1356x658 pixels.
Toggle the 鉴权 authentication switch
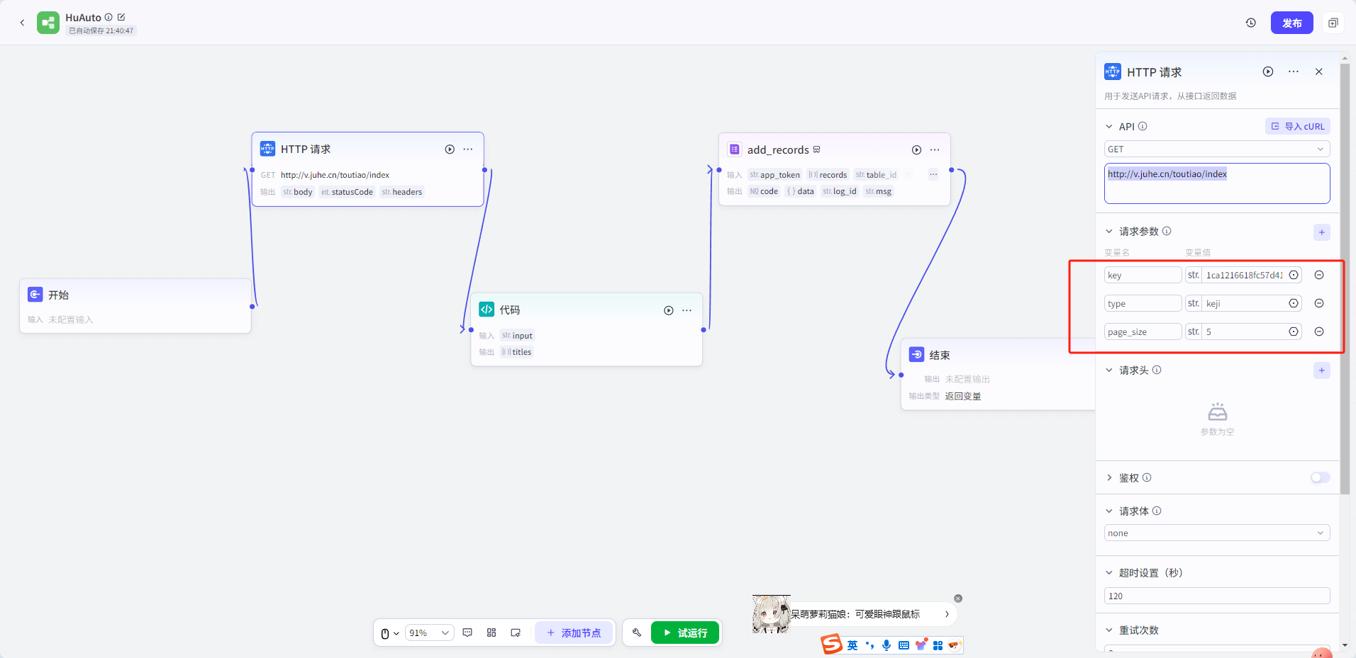pyautogui.click(x=1320, y=477)
